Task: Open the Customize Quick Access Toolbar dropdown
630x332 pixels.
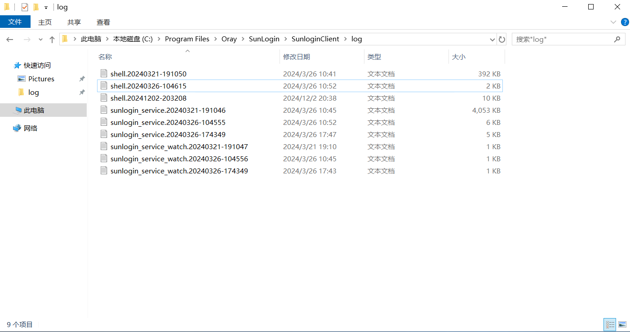Action: (46, 8)
